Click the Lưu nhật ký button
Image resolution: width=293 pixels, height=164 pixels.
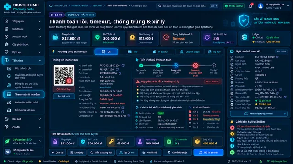point(76,152)
